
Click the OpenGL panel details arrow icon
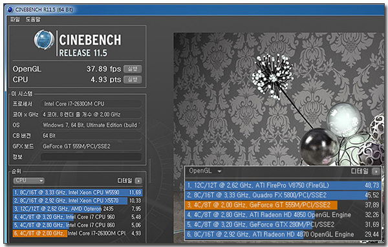376,171
